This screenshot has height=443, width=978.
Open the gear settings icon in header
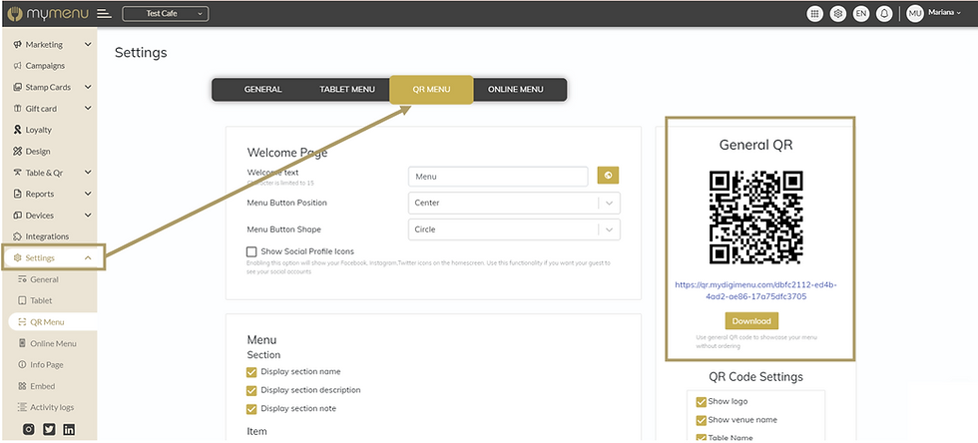point(838,13)
